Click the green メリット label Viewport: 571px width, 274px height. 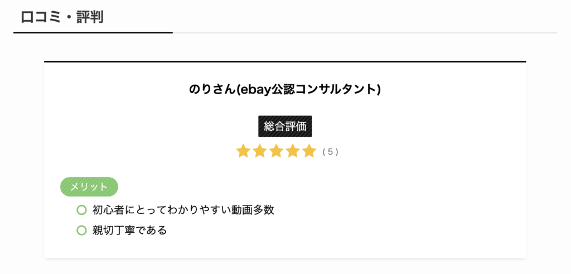pos(89,187)
